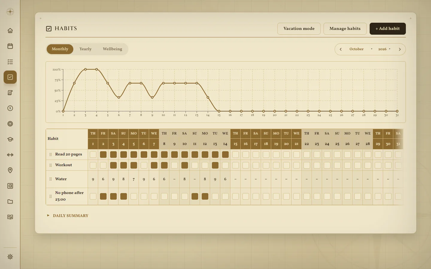Screen dimensions: 431x269
Task: Open the open-book icon in sidebar
Action: 10,217
